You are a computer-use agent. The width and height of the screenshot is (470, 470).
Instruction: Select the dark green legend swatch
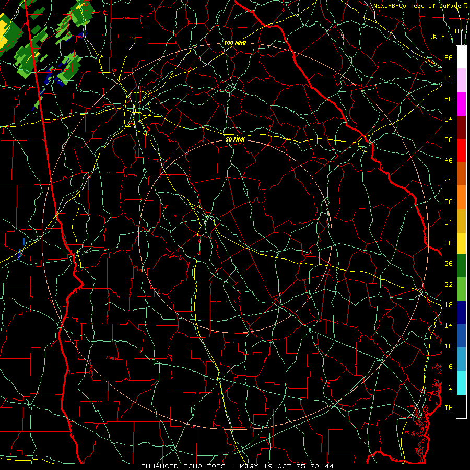[x=461, y=266]
